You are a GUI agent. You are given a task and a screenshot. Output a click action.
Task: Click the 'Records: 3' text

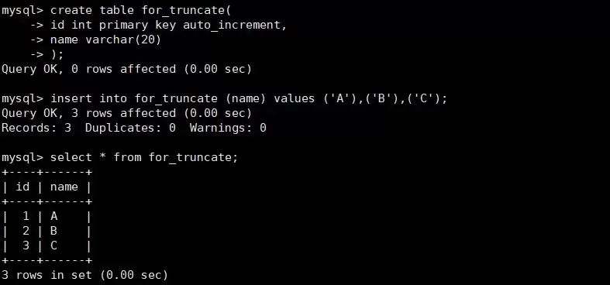[36, 128]
